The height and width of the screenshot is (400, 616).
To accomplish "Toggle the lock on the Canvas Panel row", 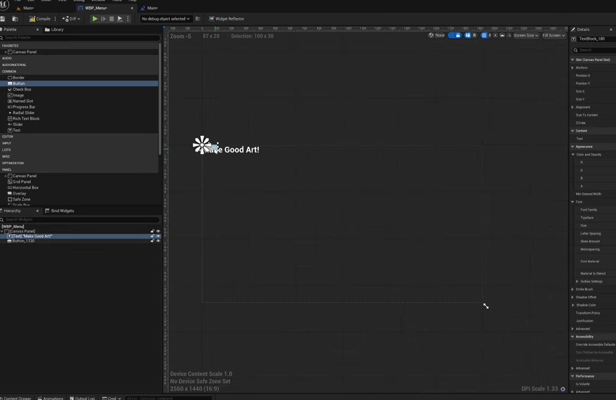I will pyautogui.click(x=152, y=231).
